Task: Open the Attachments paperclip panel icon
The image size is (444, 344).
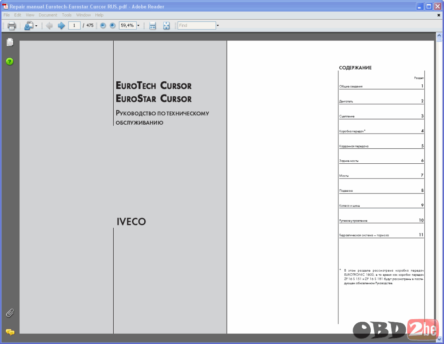Action: (x=10, y=313)
